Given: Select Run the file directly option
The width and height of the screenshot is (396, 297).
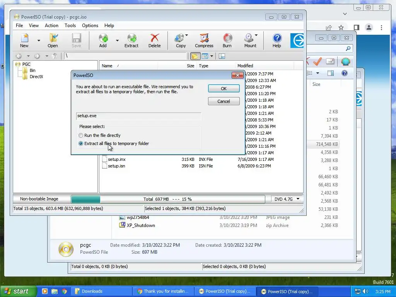Looking at the screenshot, I should [x=99, y=135].
